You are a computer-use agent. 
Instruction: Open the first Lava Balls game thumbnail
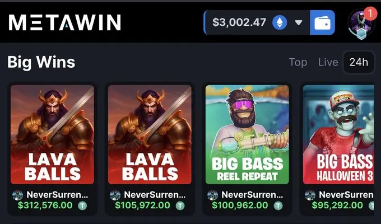click(52, 134)
